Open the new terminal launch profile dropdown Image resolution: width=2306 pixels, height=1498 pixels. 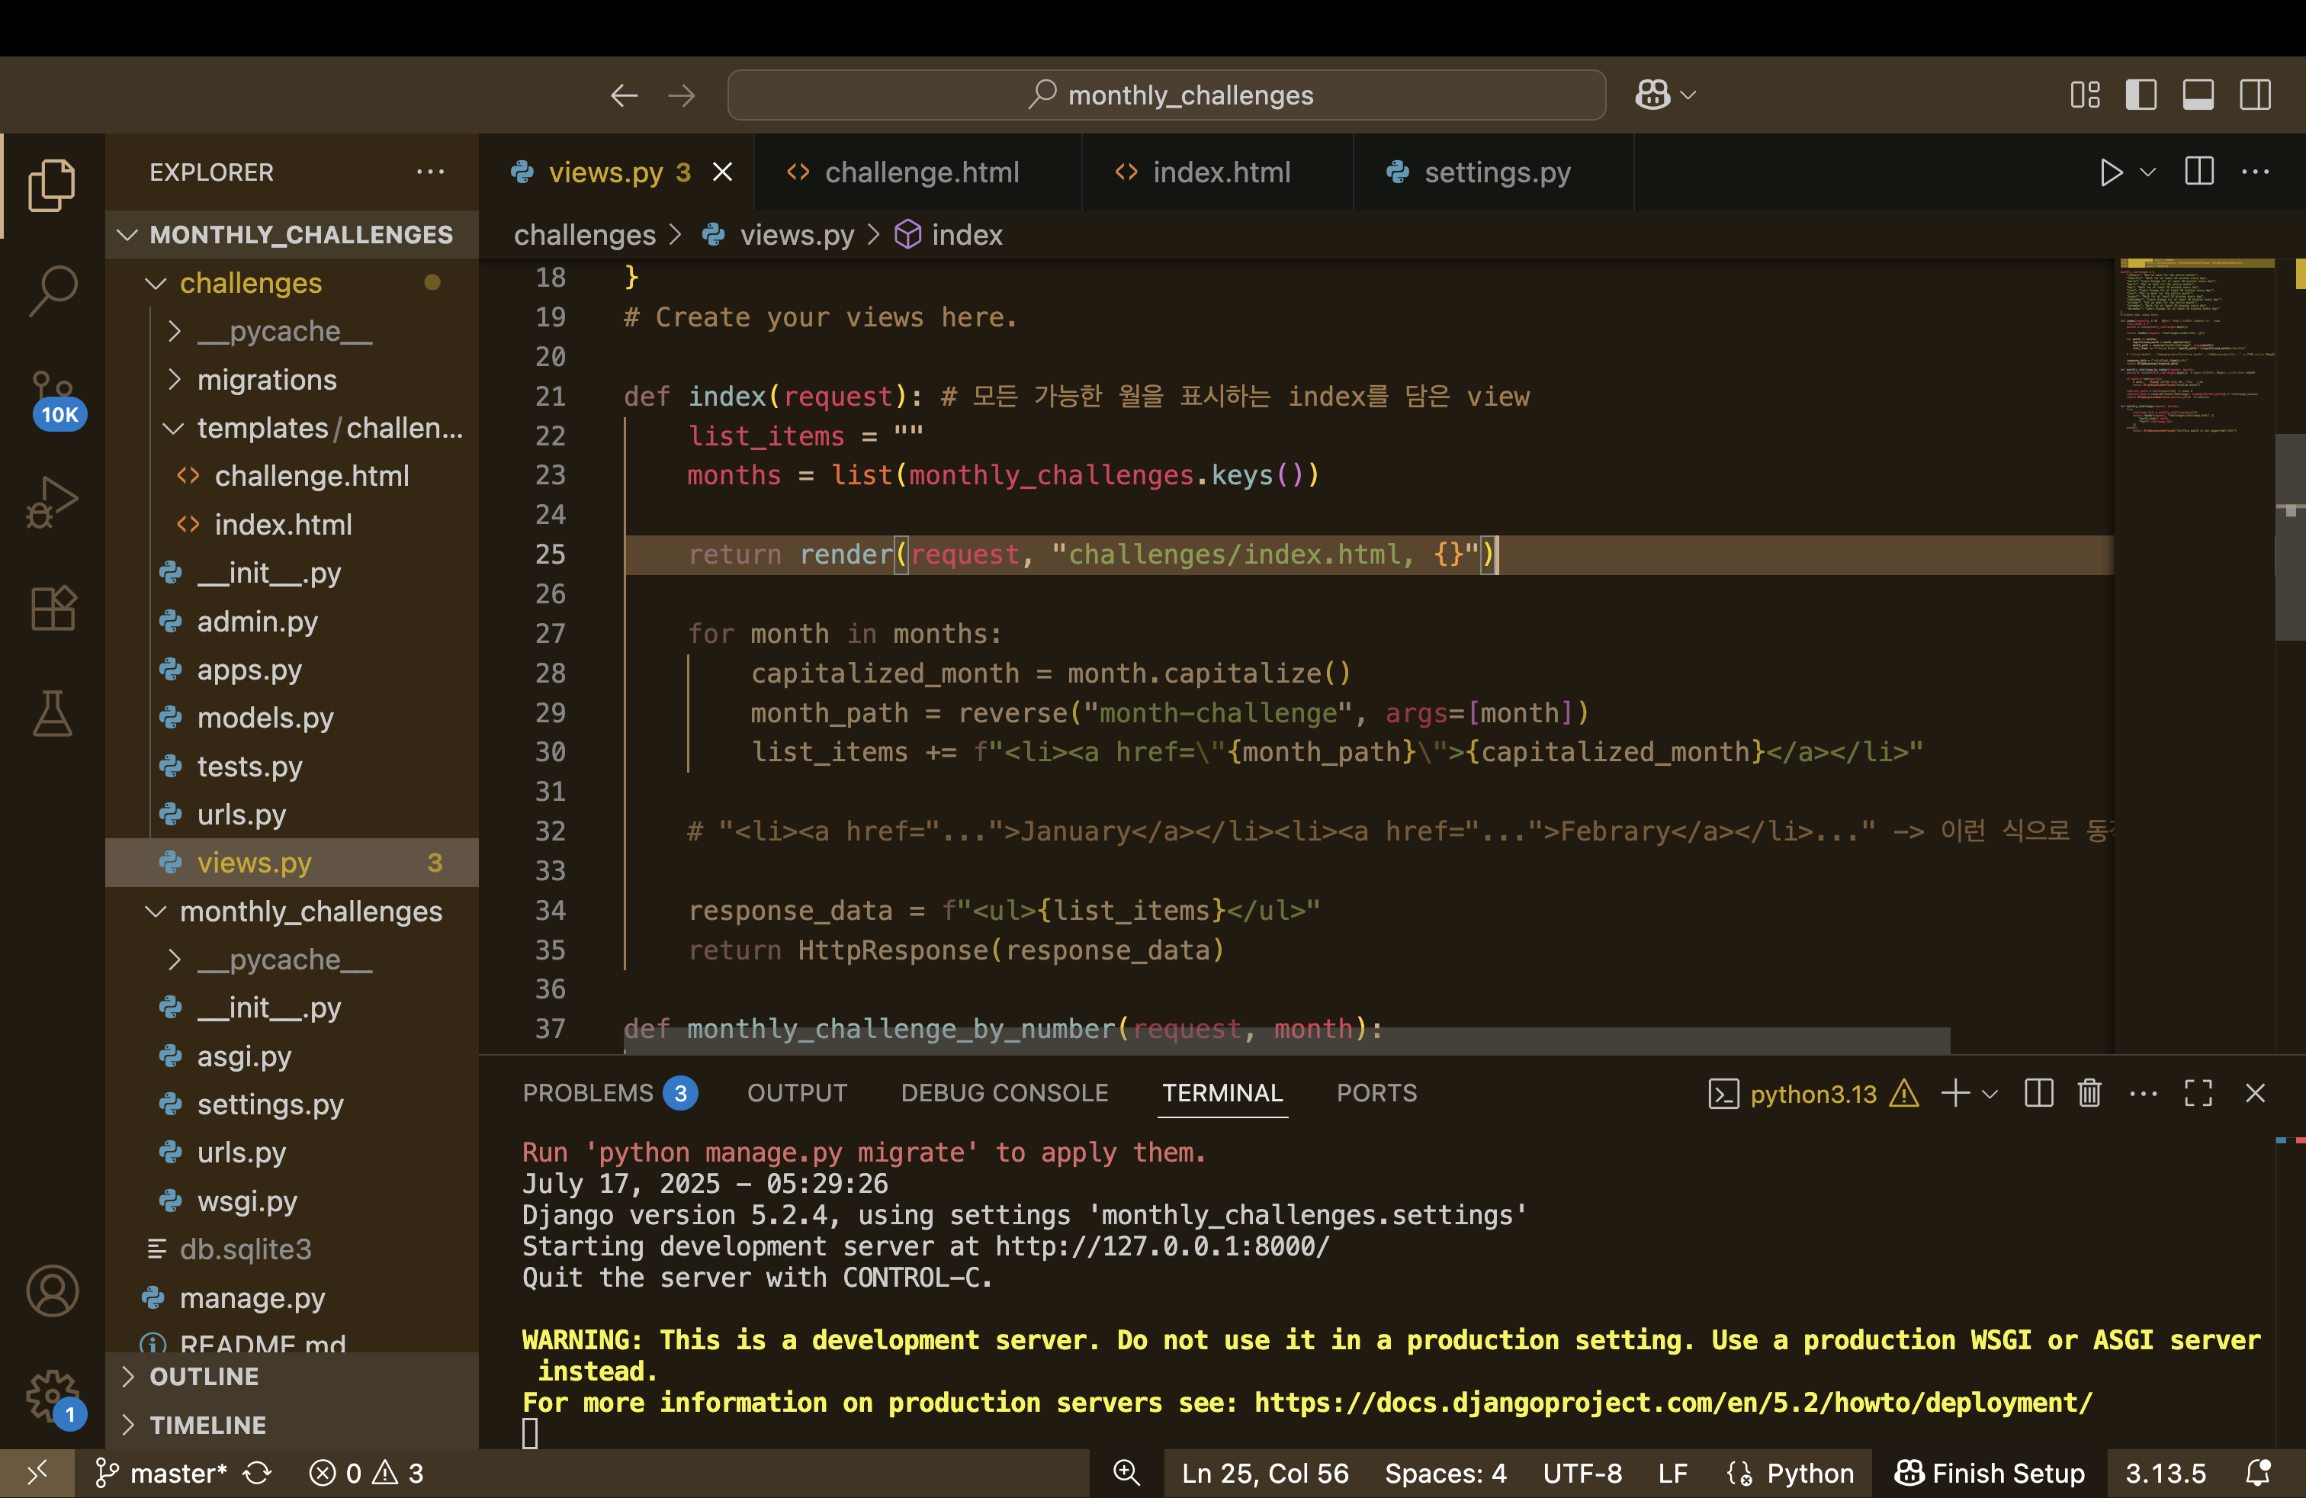click(x=1990, y=1093)
